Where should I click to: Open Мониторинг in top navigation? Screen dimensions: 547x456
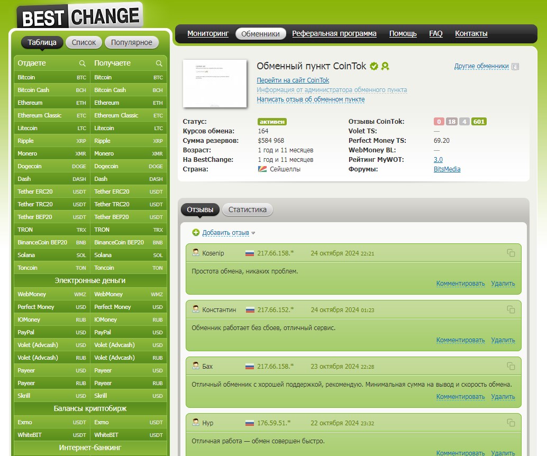208,33
